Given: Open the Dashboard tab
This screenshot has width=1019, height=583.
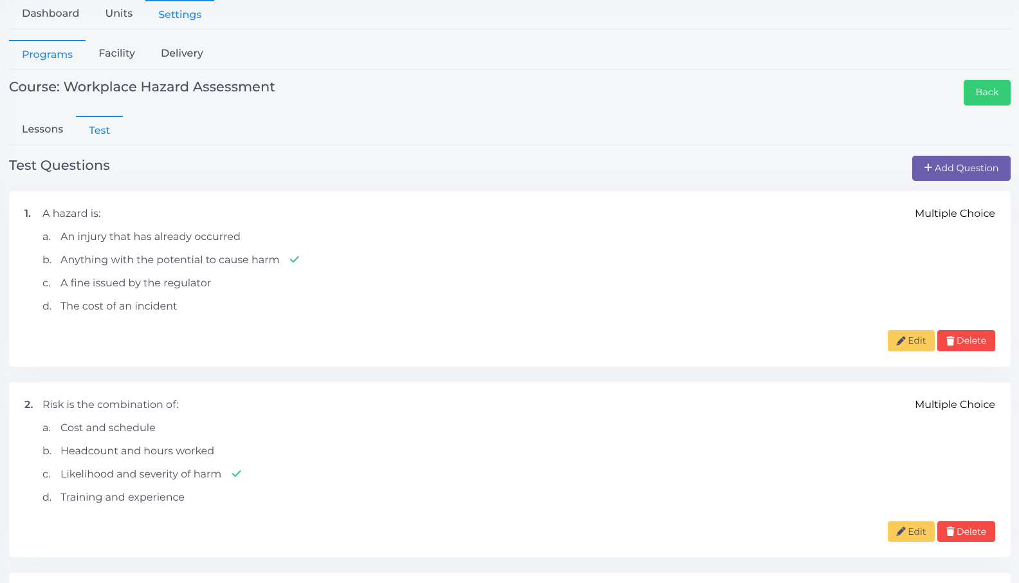Looking at the screenshot, I should 51,14.
